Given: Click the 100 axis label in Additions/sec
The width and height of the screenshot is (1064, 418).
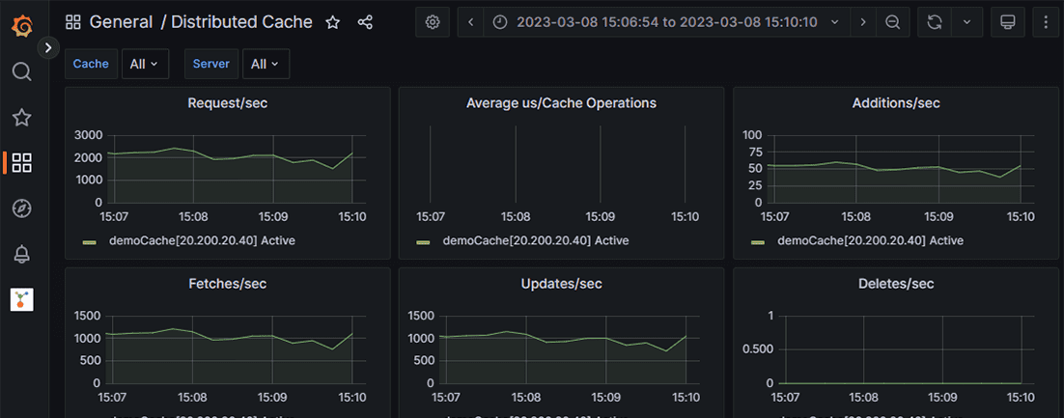Looking at the screenshot, I should click(x=754, y=136).
